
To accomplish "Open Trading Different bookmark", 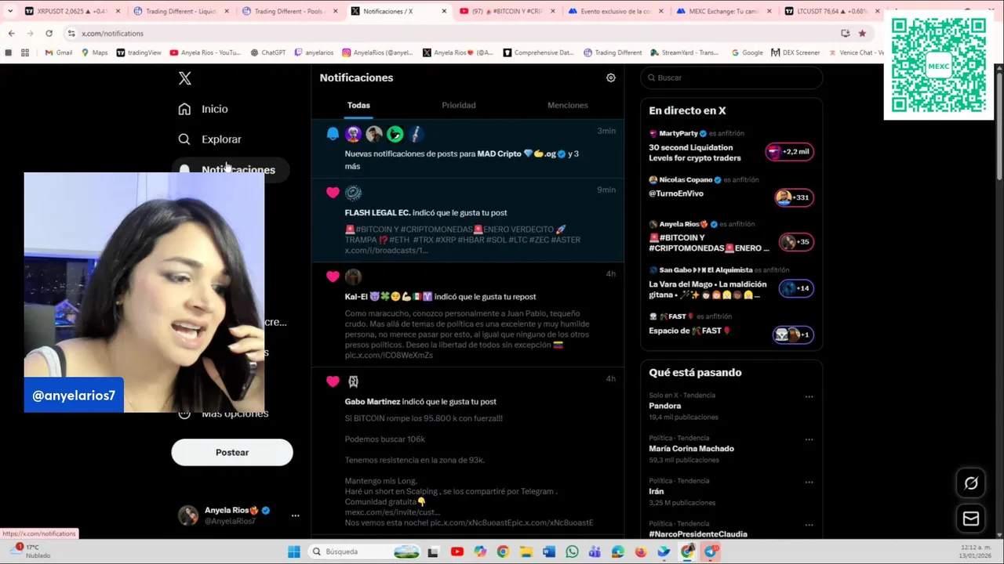I will pyautogui.click(x=613, y=52).
